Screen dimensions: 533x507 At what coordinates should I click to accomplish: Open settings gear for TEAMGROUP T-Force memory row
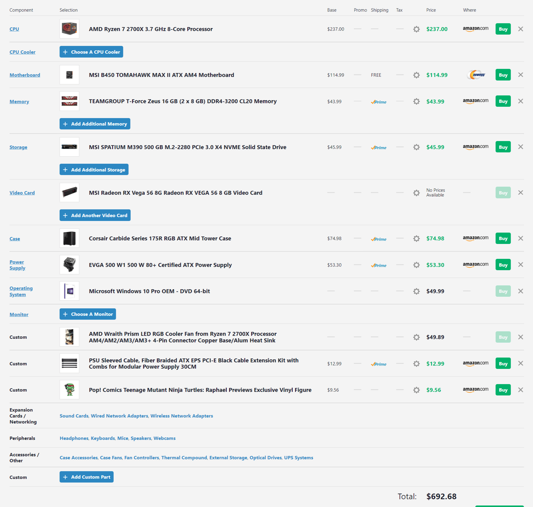pos(416,101)
